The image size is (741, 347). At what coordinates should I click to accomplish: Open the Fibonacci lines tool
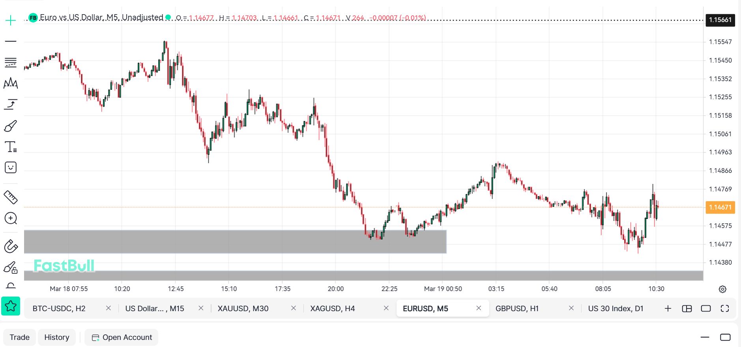pos(11,62)
